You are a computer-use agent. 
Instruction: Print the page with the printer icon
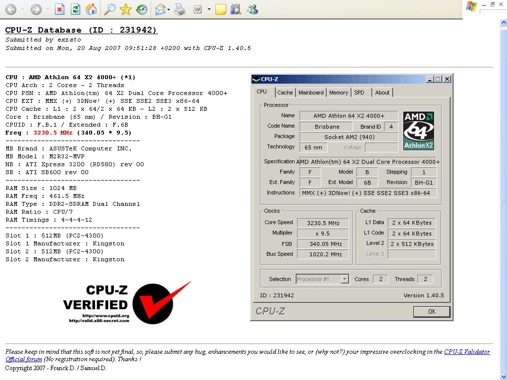pyautogui.click(x=180, y=9)
